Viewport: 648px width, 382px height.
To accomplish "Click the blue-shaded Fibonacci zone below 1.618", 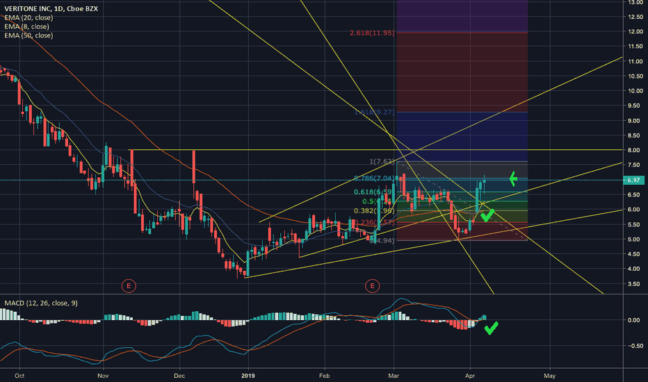I will (462, 137).
